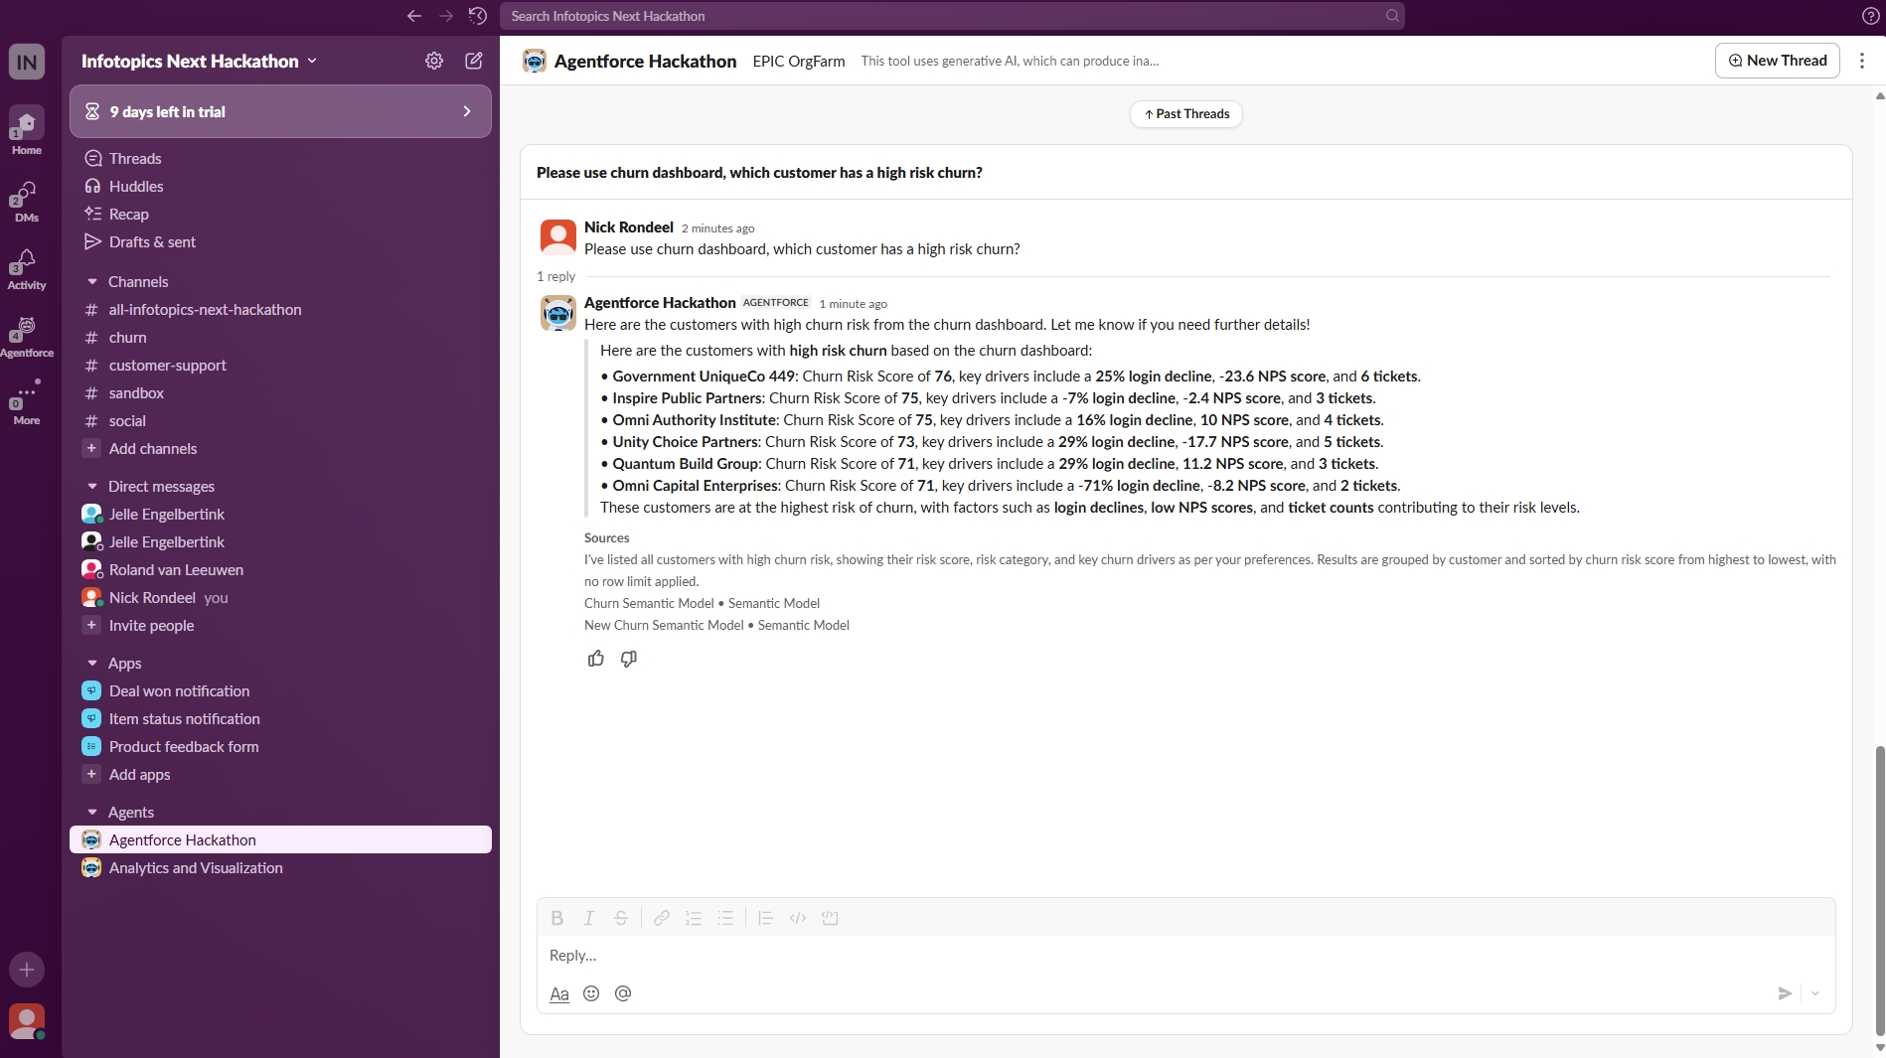Click the IN workspace switcher icon
Screen dimensions: 1886x1058
click(x=27, y=62)
